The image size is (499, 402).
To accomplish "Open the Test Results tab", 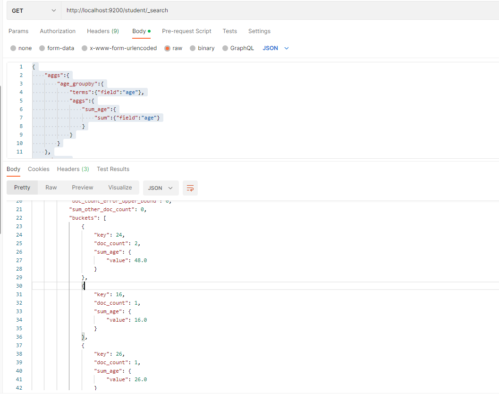I will pyautogui.click(x=113, y=169).
